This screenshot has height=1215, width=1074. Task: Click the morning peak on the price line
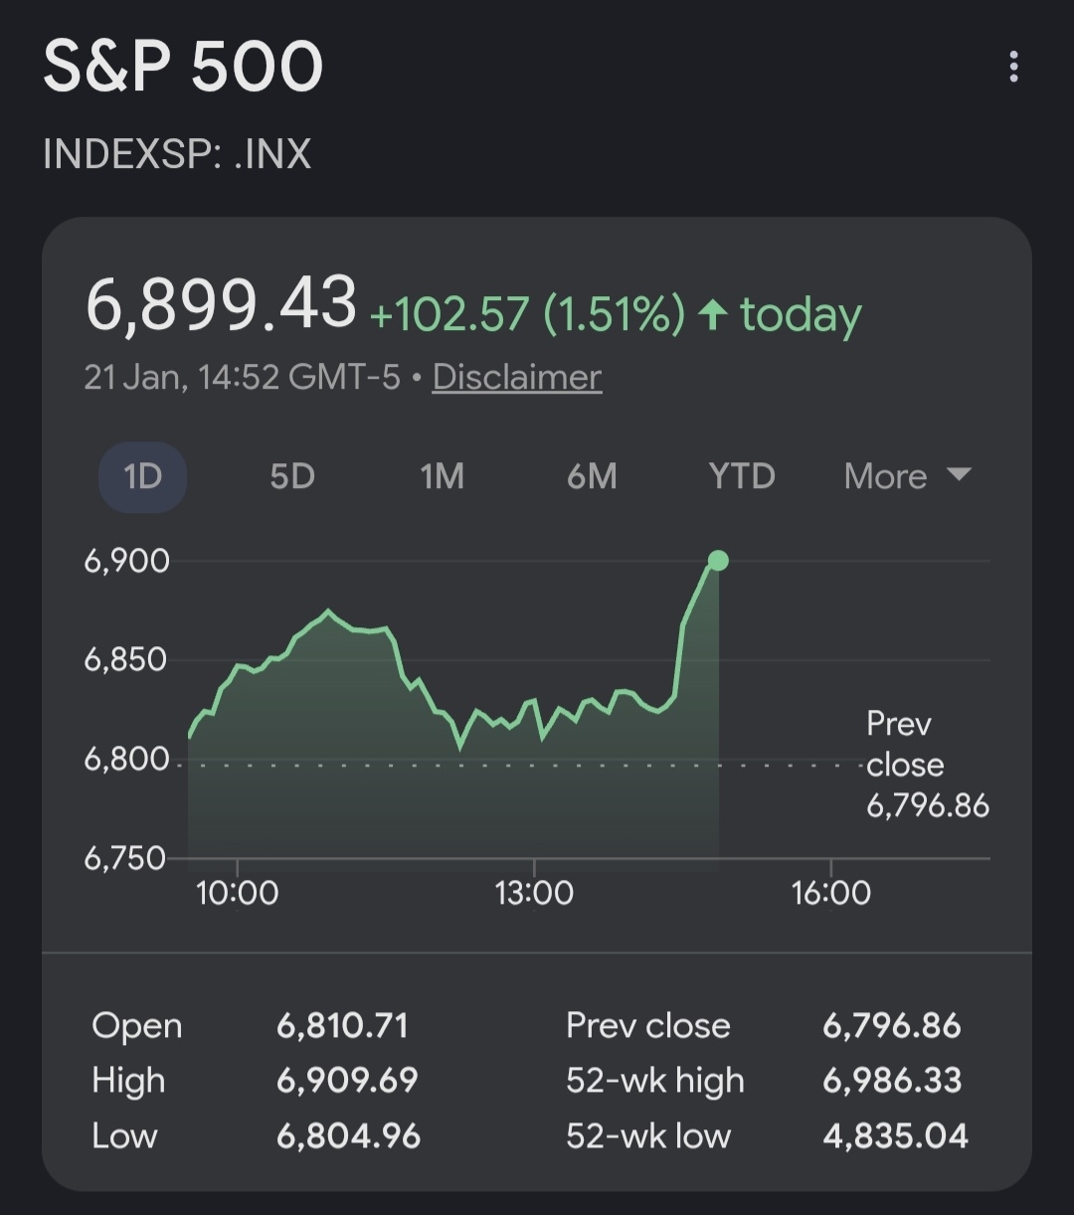[329, 611]
